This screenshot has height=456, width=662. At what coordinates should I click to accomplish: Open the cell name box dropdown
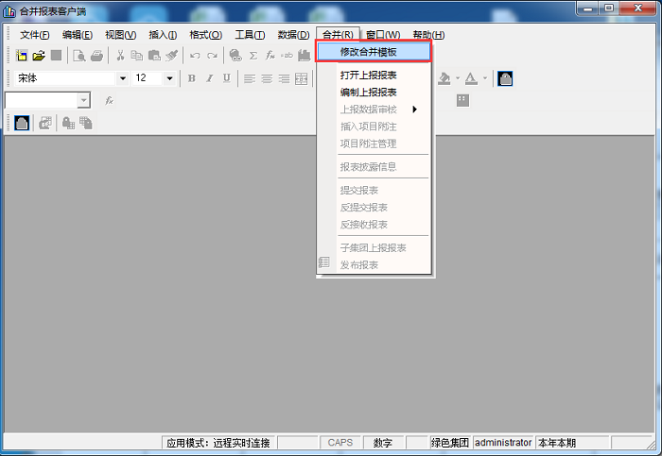tap(83, 100)
